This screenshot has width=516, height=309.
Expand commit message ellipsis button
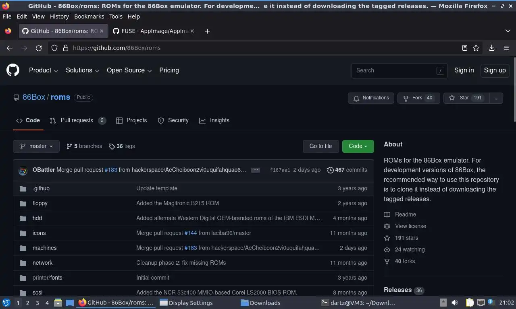pyautogui.click(x=255, y=170)
